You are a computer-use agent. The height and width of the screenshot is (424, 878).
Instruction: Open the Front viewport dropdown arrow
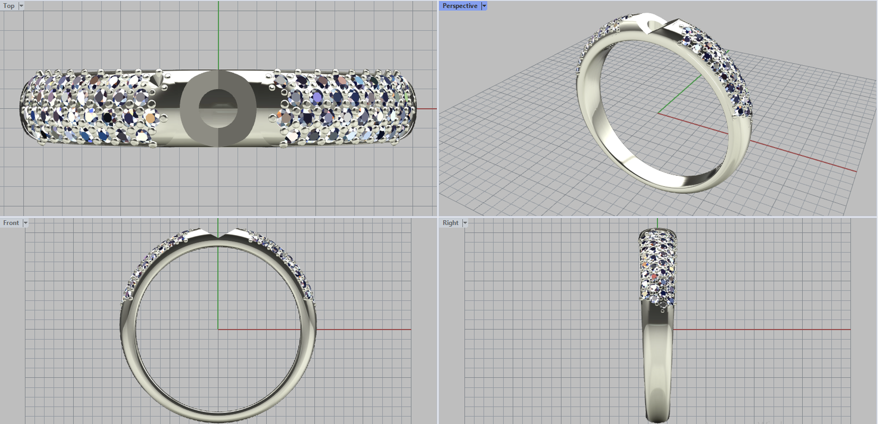click(25, 222)
